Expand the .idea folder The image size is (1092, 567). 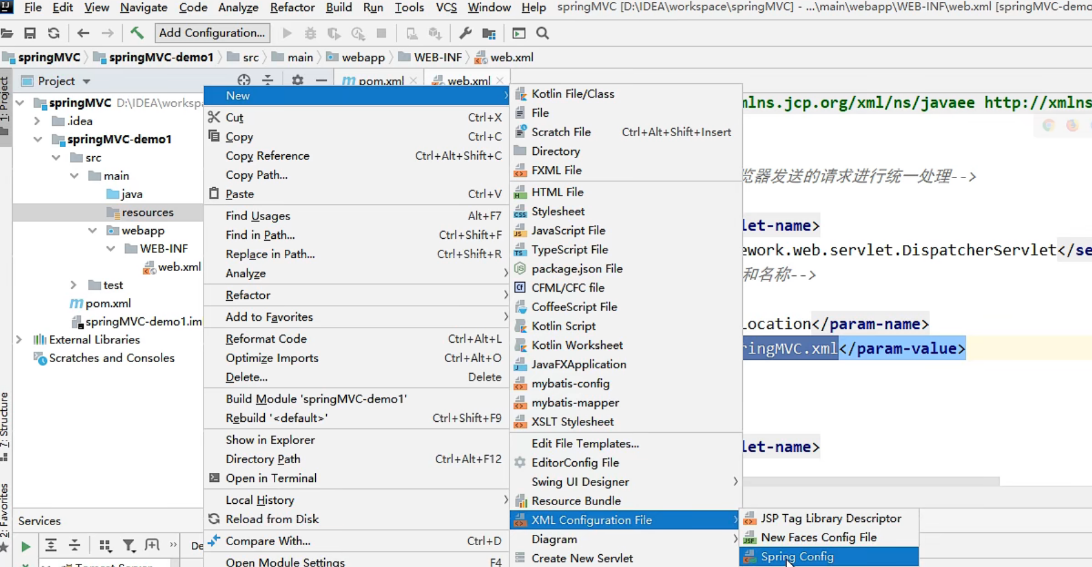38,121
